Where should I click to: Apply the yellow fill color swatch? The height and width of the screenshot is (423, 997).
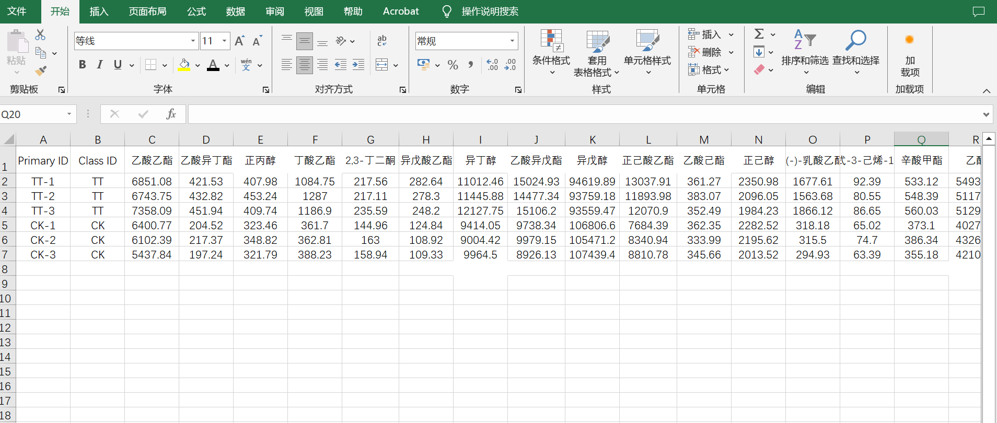pos(184,65)
